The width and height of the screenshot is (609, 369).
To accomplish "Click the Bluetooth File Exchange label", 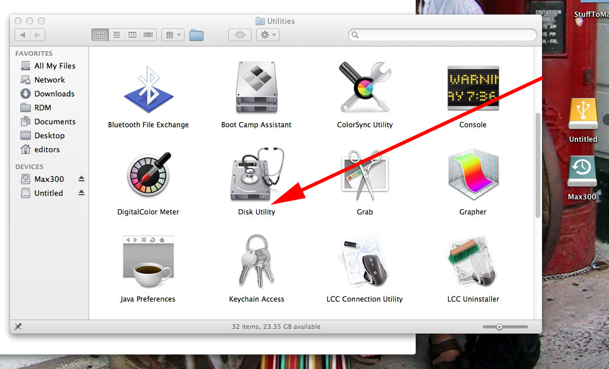I will (x=148, y=125).
